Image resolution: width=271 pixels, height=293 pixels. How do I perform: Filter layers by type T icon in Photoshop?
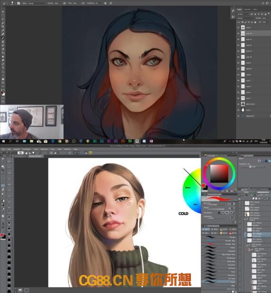[259, 14]
